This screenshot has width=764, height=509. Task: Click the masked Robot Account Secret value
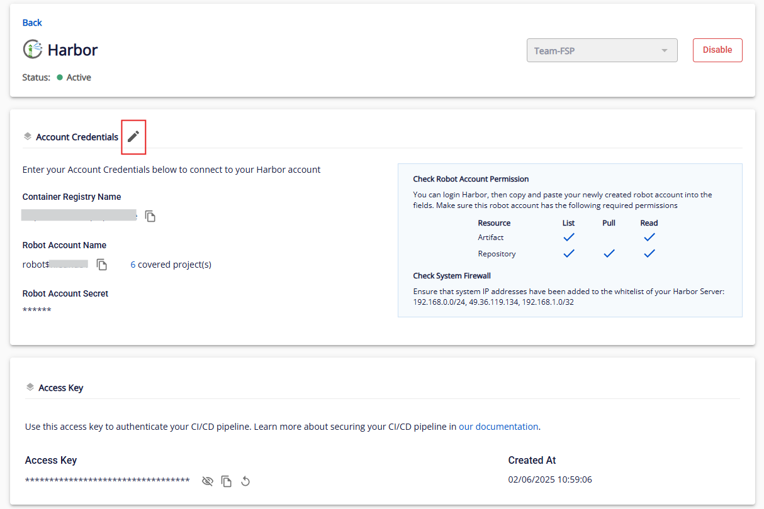(x=37, y=310)
